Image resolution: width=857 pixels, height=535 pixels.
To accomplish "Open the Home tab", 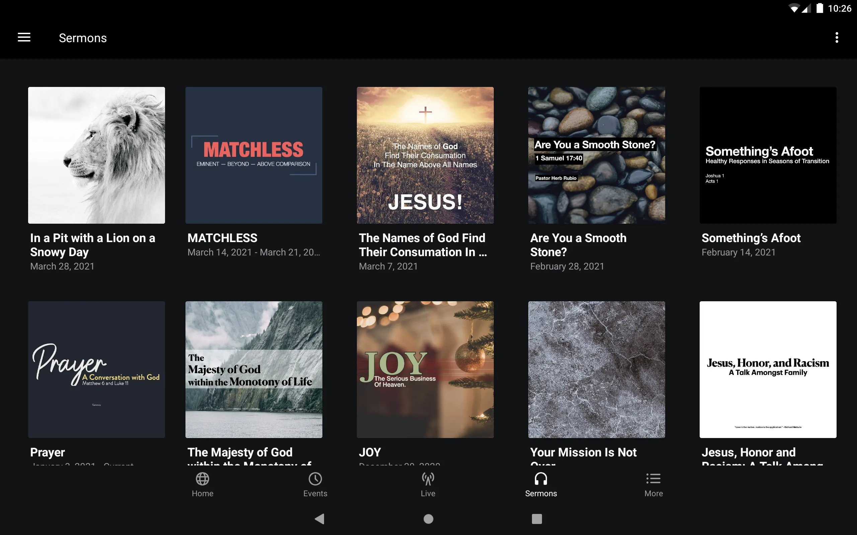I will click(203, 485).
